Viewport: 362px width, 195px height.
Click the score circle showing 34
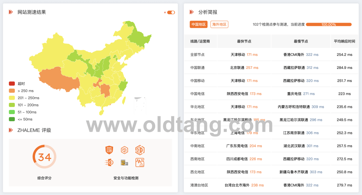45,156
